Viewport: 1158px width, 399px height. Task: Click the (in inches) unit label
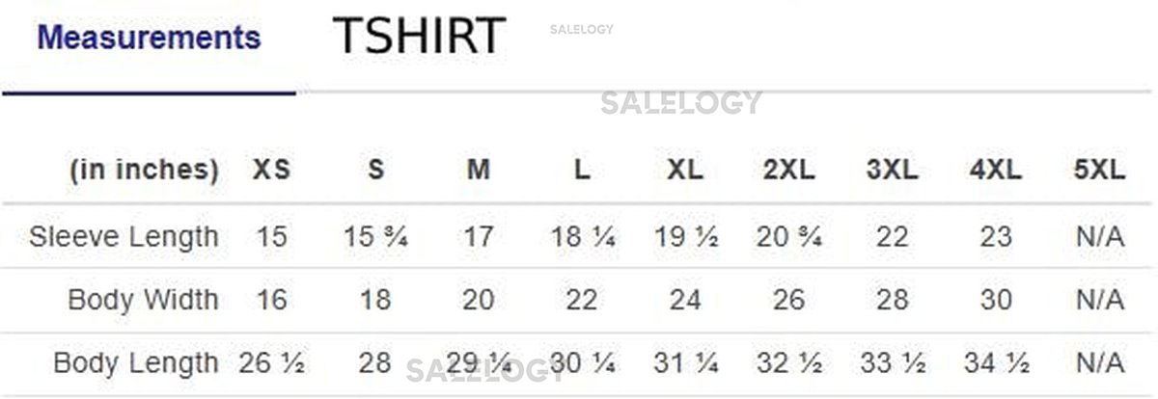(x=144, y=171)
